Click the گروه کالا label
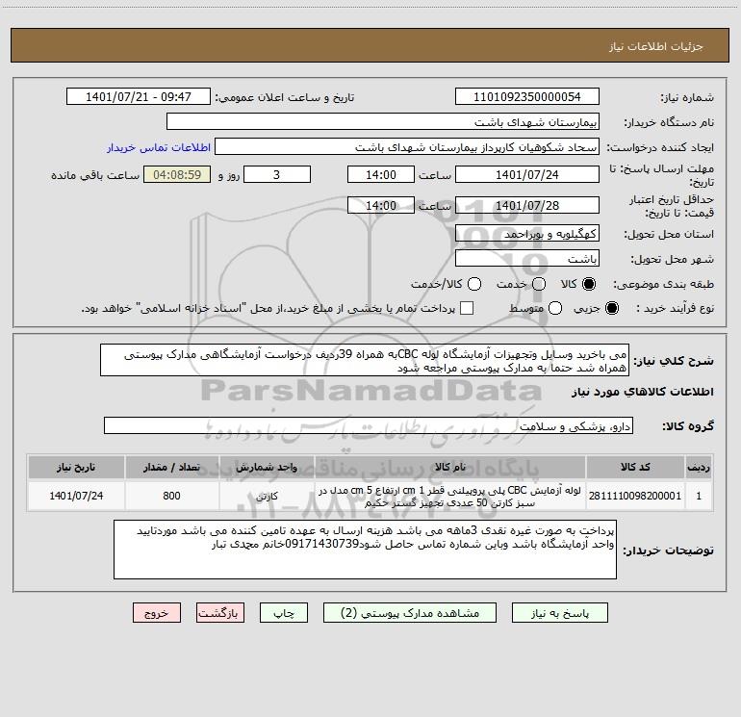 point(688,426)
